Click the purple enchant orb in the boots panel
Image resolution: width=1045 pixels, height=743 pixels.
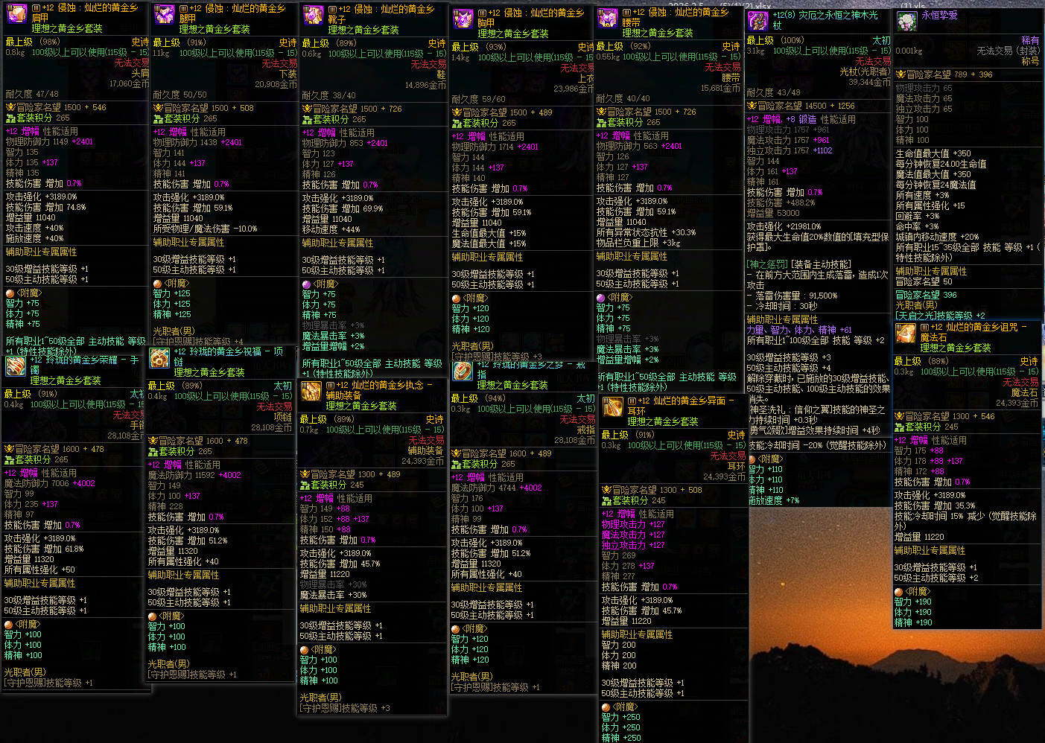tap(306, 284)
